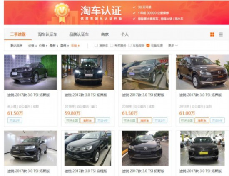Open the brown Touareg photo priced 61.00万

pyautogui.click(x=202, y=72)
